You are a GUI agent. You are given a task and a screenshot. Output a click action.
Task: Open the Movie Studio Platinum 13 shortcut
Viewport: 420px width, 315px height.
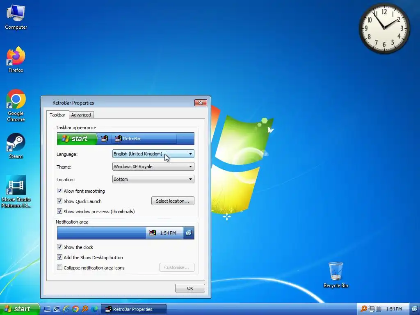coord(16,192)
